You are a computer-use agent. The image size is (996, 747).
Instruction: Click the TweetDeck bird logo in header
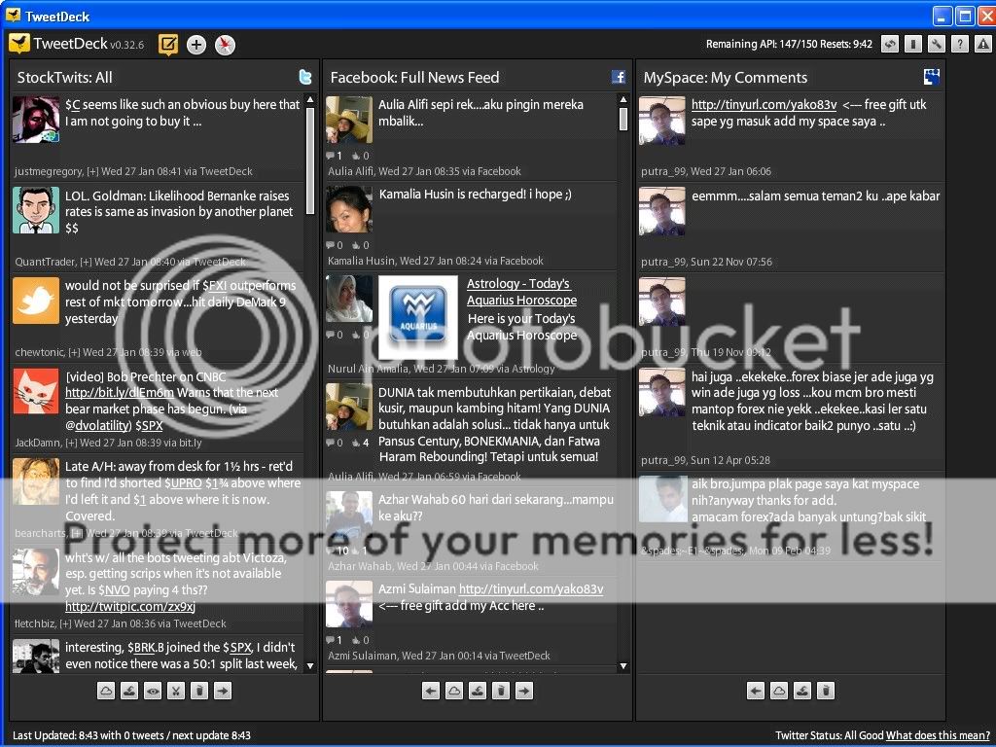pos(19,44)
